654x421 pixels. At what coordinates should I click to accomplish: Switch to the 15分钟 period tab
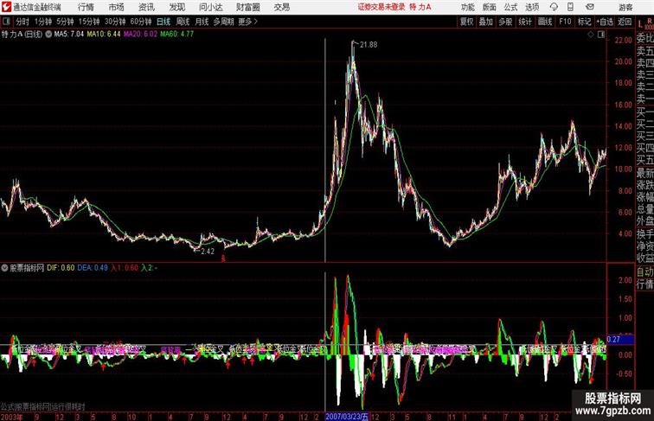click(x=89, y=22)
